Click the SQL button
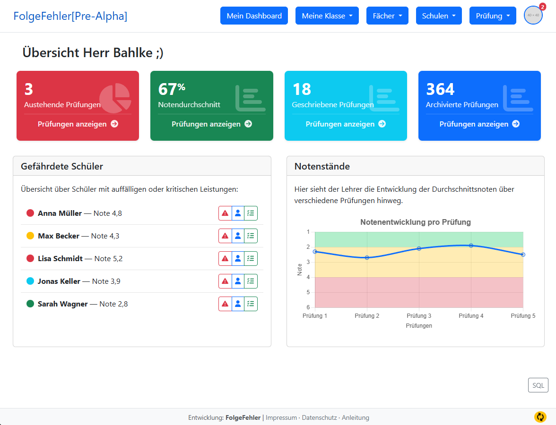This screenshot has width=556, height=425. coord(538,385)
